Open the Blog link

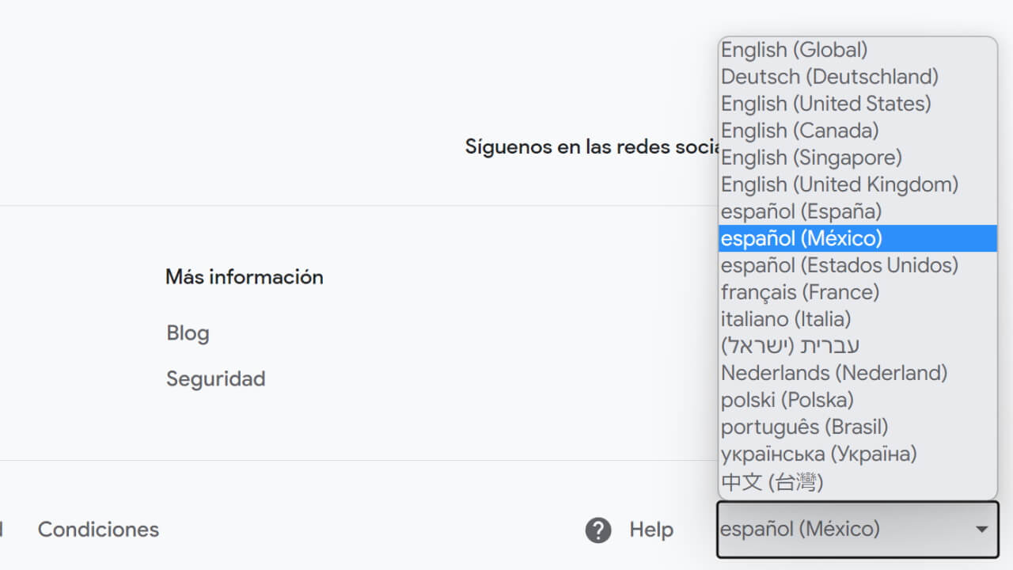[x=188, y=332]
